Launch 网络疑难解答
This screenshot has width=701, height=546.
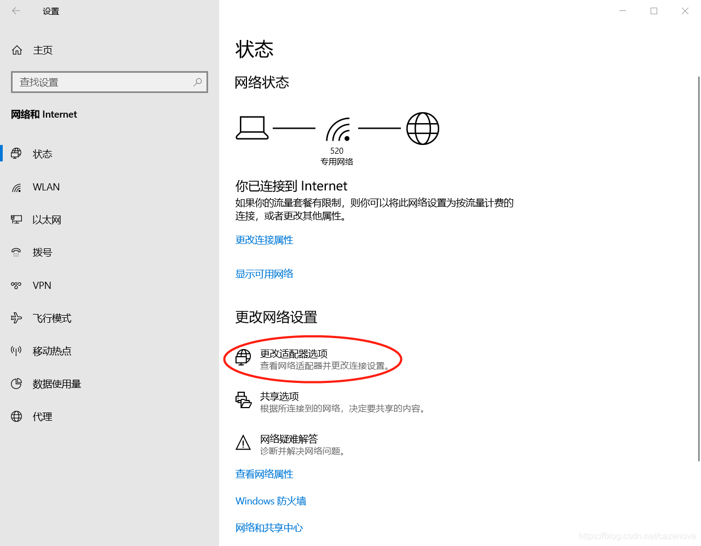291,444
